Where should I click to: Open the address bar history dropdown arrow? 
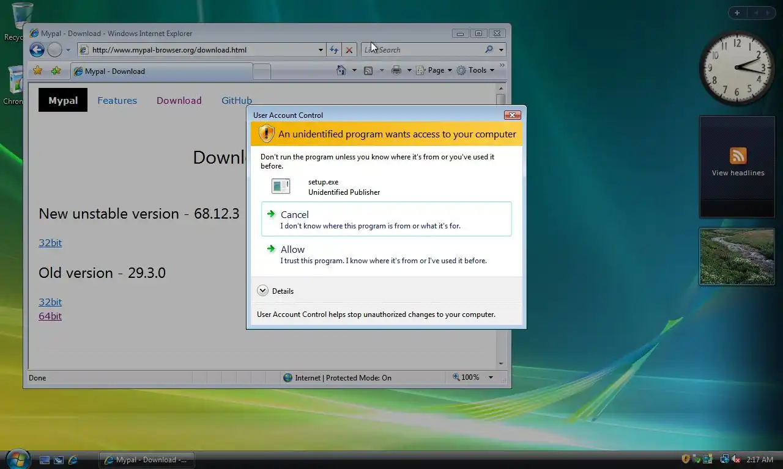tap(321, 50)
